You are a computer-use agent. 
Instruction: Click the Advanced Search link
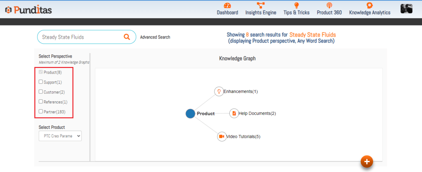point(155,37)
